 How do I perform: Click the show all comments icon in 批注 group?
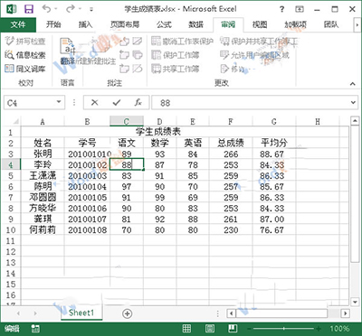[x=138, y=55]
